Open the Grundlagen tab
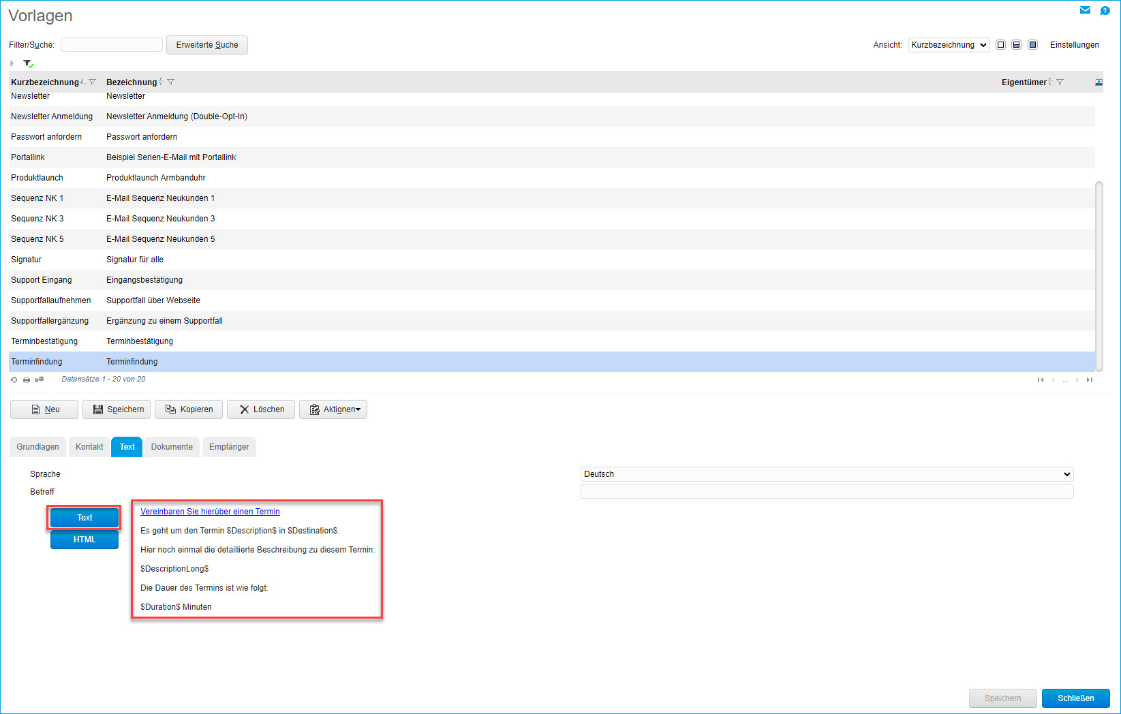1121x714 pixels. coord(37,447)
